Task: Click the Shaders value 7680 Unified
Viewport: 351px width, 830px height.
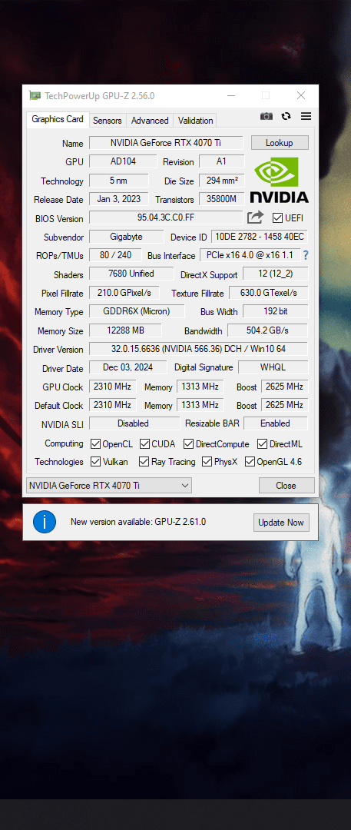Action: coord(131,274)
